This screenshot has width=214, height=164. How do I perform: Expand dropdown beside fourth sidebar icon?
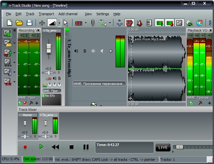tap(14, 63)
